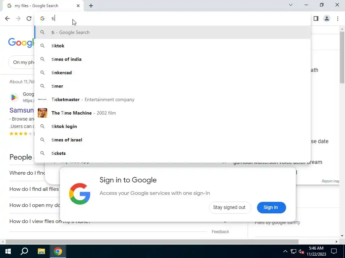The width and height of the screenshot is (345, 258).
Task: Select the 'tiktok login' suggestion
Action: (172, 126)
